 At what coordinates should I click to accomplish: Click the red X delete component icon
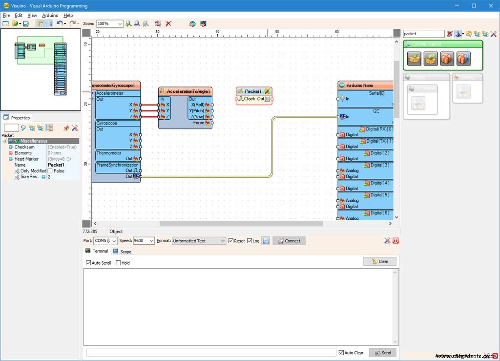[x=168, y=23]
